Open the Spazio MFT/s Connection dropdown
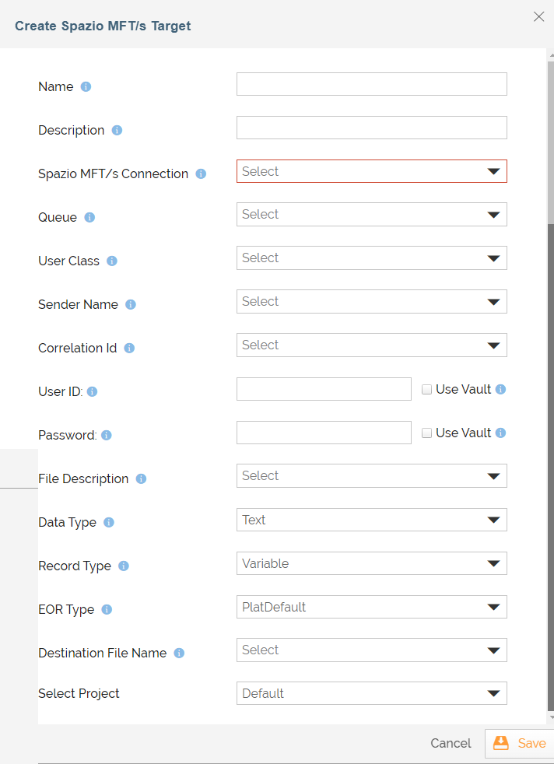This screenshot has width=554, height=764. click(x=372, y=171)
